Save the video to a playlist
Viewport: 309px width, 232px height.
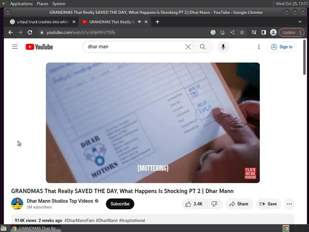(268, 204)
